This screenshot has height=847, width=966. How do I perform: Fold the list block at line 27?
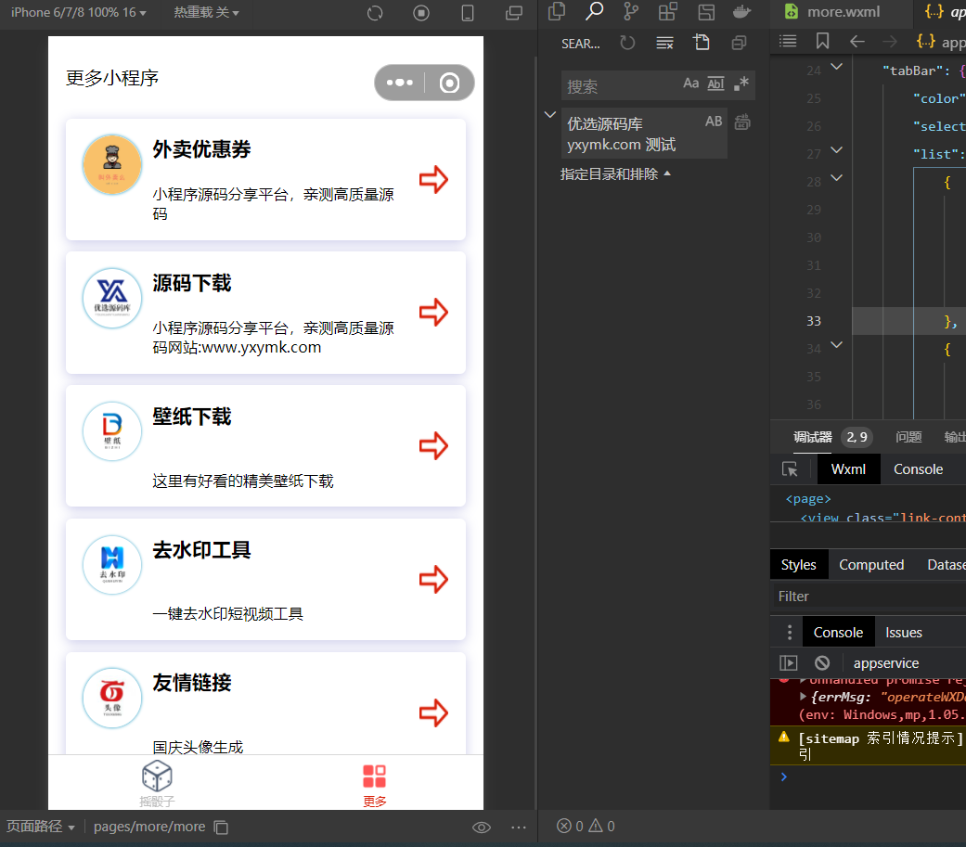point(837,149)
